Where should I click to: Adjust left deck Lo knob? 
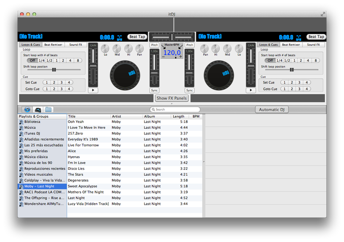click(x=105, y=49)
